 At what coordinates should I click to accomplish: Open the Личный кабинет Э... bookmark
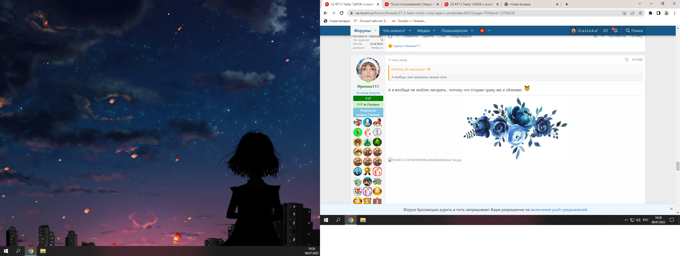tap(370, 21)
